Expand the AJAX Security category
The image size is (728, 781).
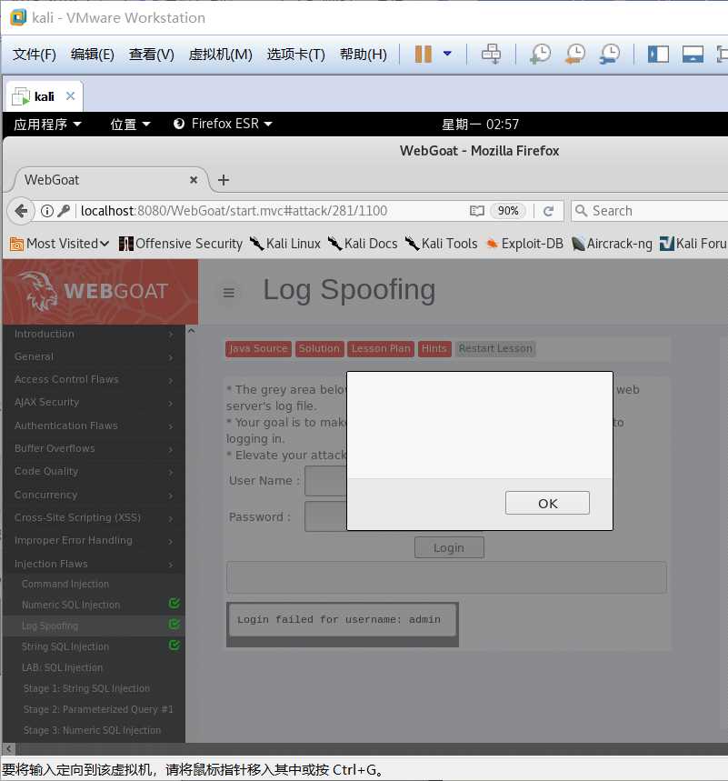94,403
